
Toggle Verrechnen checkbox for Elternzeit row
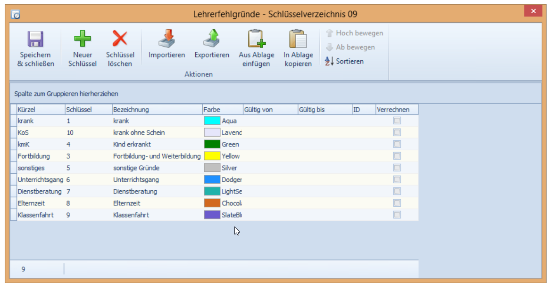point(397,203)
